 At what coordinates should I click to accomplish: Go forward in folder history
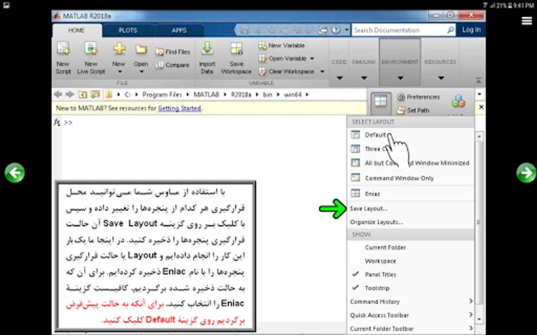pyautogui.click(x=70, y=95)
